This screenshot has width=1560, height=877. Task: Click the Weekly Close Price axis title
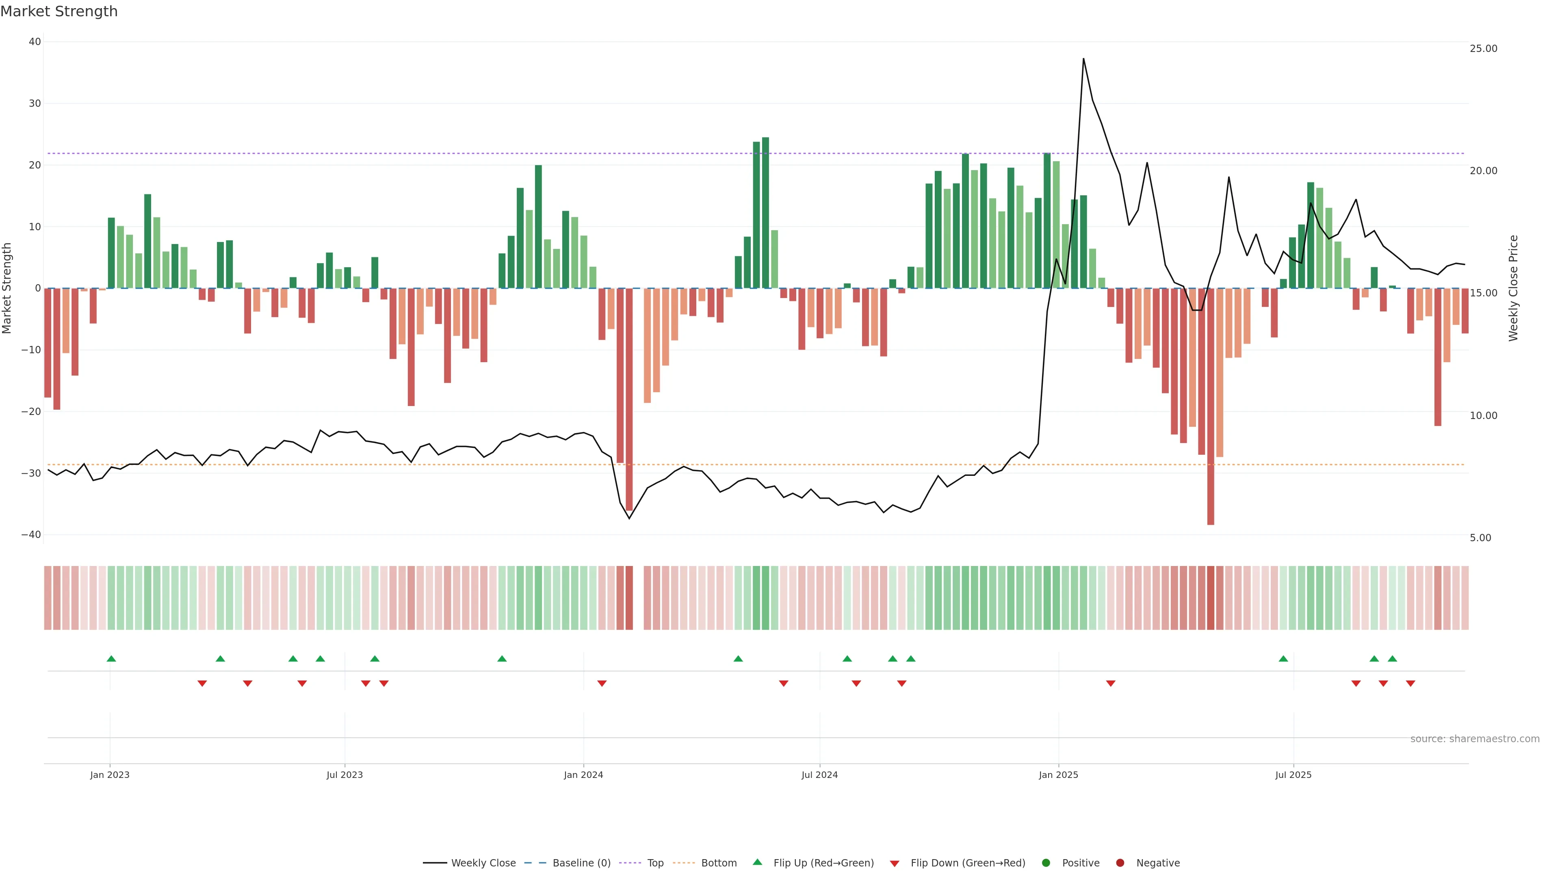(x=1513, y=288)
